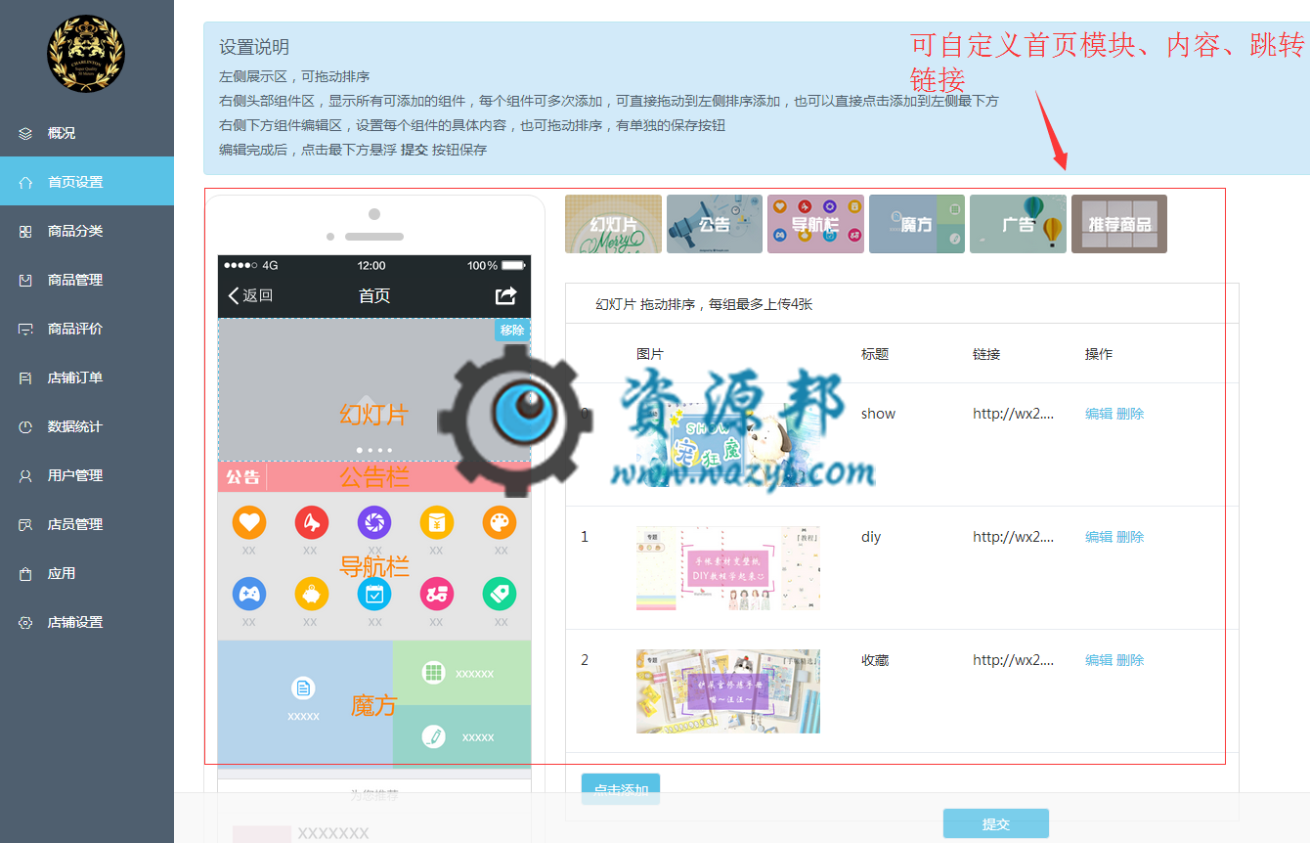Click the orange heart navigation icon
This screenshot has height=843, width=1310.
click(x=249, y=523)
